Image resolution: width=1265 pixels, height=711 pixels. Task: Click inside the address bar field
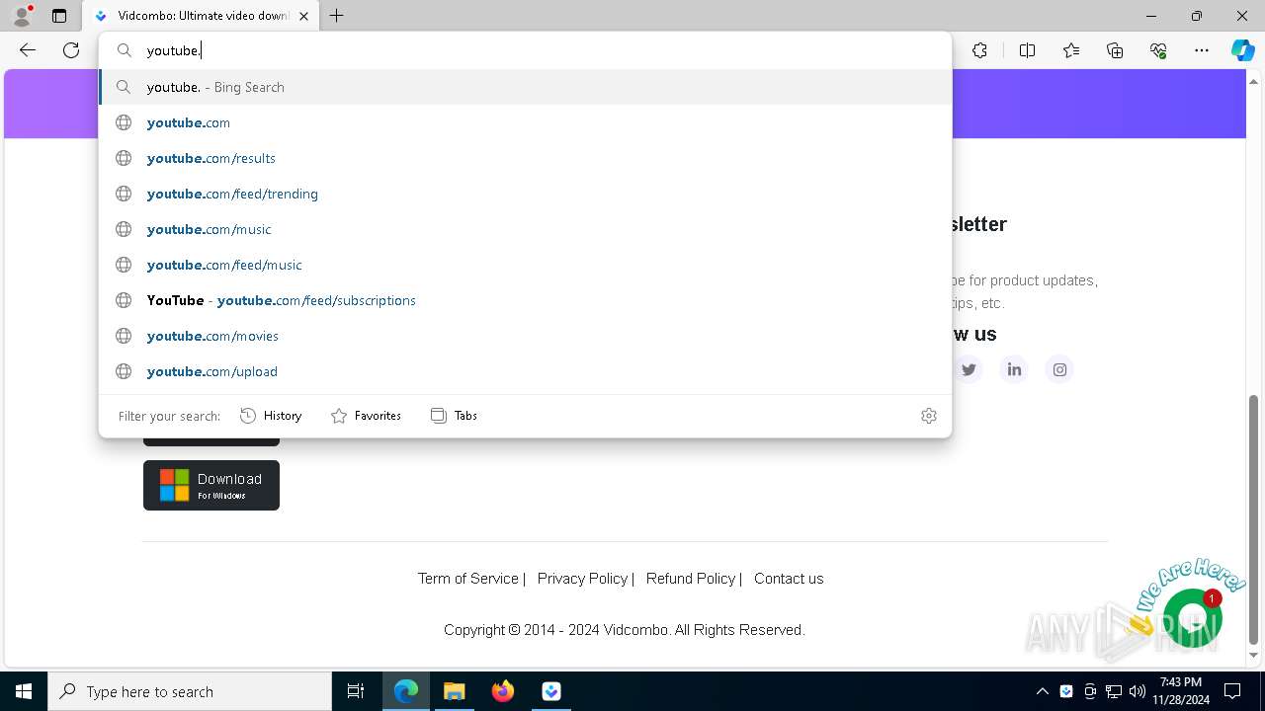[525, 50]
